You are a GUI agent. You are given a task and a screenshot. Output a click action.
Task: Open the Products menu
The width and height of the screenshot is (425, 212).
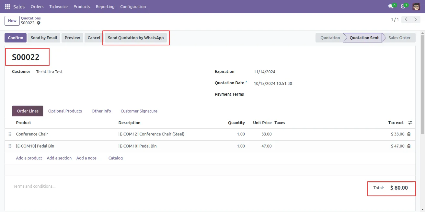pyautogui.click(x=82, y=6)
